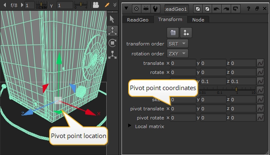The height and width of the screenshot is (155, 270).
Task: Select the arrow selection tool
Action: coord(112,19)
